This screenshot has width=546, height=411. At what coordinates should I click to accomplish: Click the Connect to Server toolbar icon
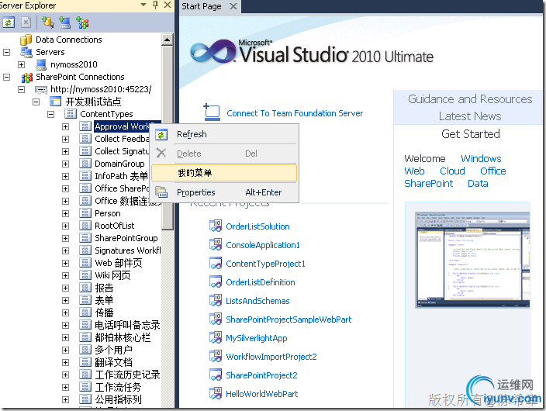pos(65,22)
